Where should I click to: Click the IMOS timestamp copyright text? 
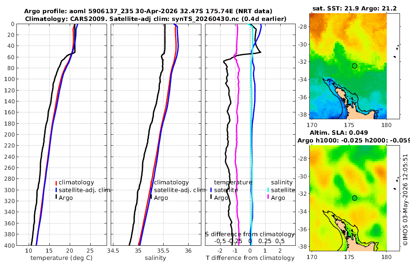coord(405,200)
